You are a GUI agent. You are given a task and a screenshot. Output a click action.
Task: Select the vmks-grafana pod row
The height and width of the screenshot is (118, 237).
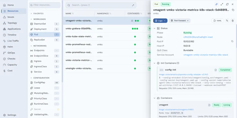click(x=107, y=29)
